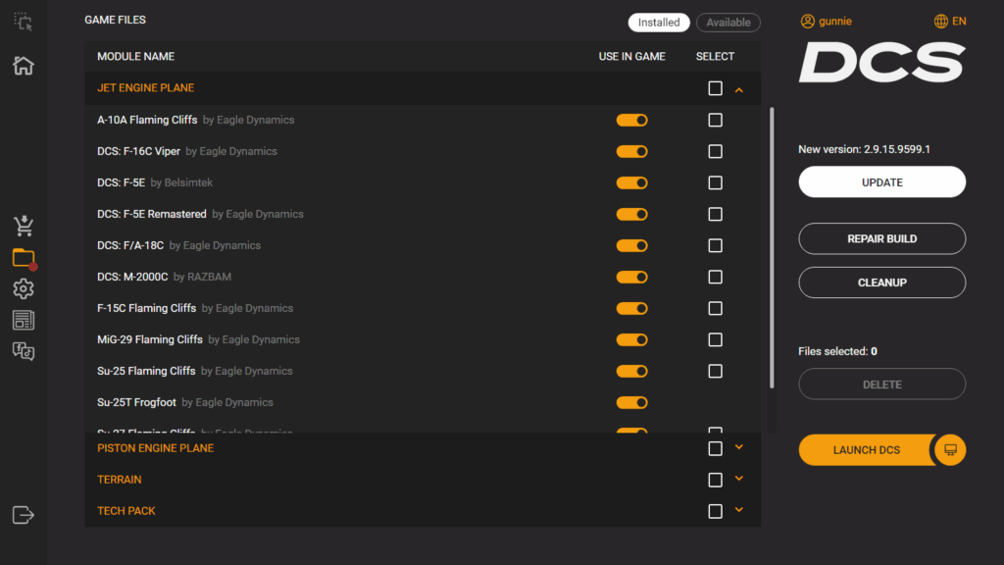Click gunnie username link
The height and width of the screenshot is (565, 1004).
click(835, 22)
